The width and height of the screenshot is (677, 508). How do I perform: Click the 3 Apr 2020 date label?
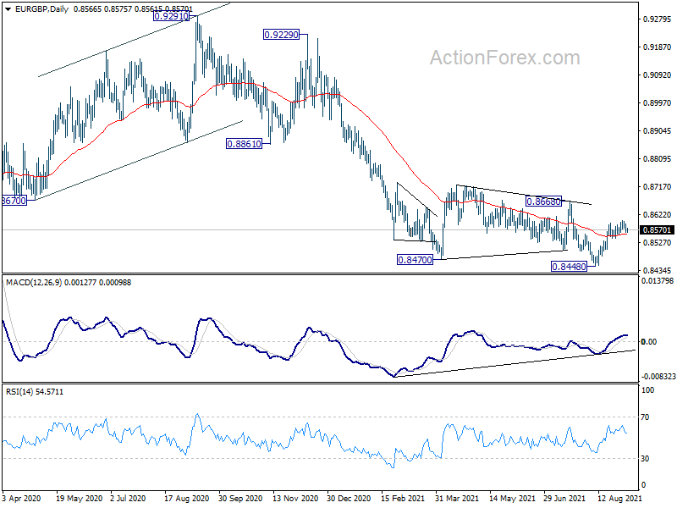pyautogui.click(x=21, y=498)
